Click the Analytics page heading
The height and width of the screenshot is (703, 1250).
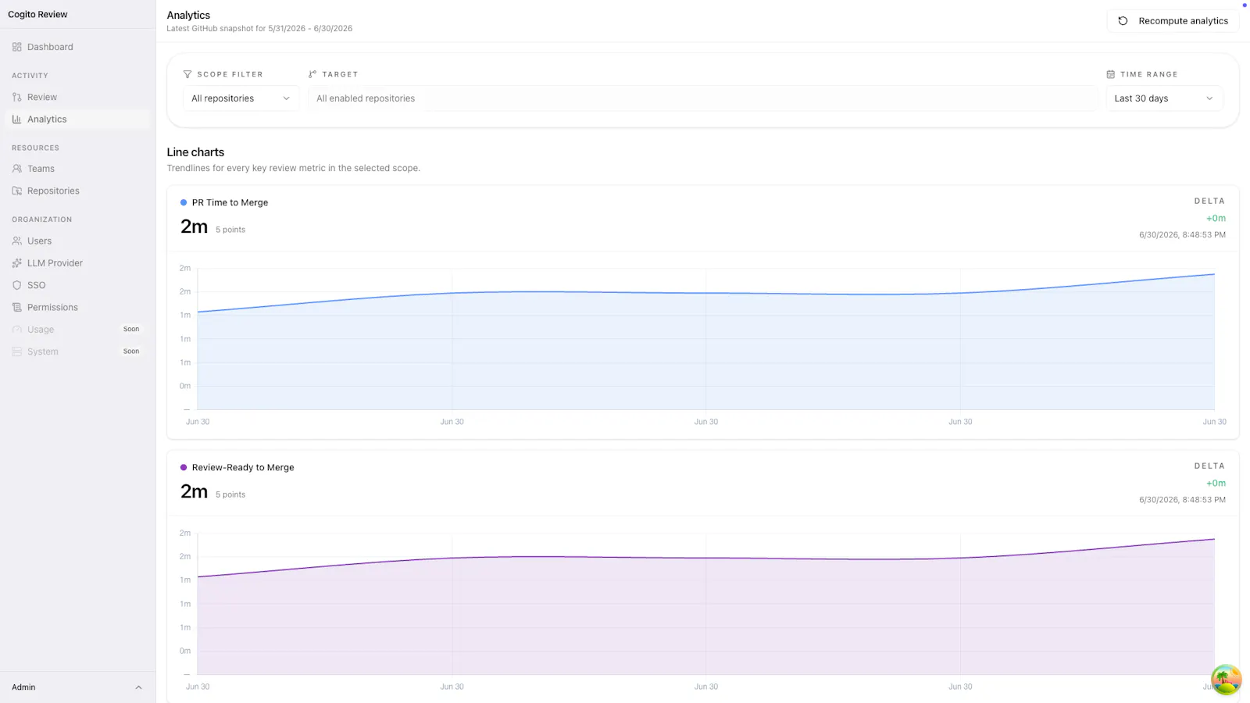pyautogui.click(x=188, y=15)
